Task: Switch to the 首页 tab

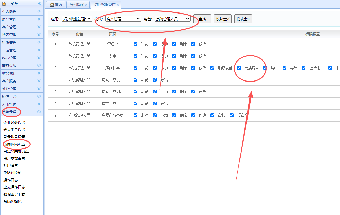Action: 56,5
